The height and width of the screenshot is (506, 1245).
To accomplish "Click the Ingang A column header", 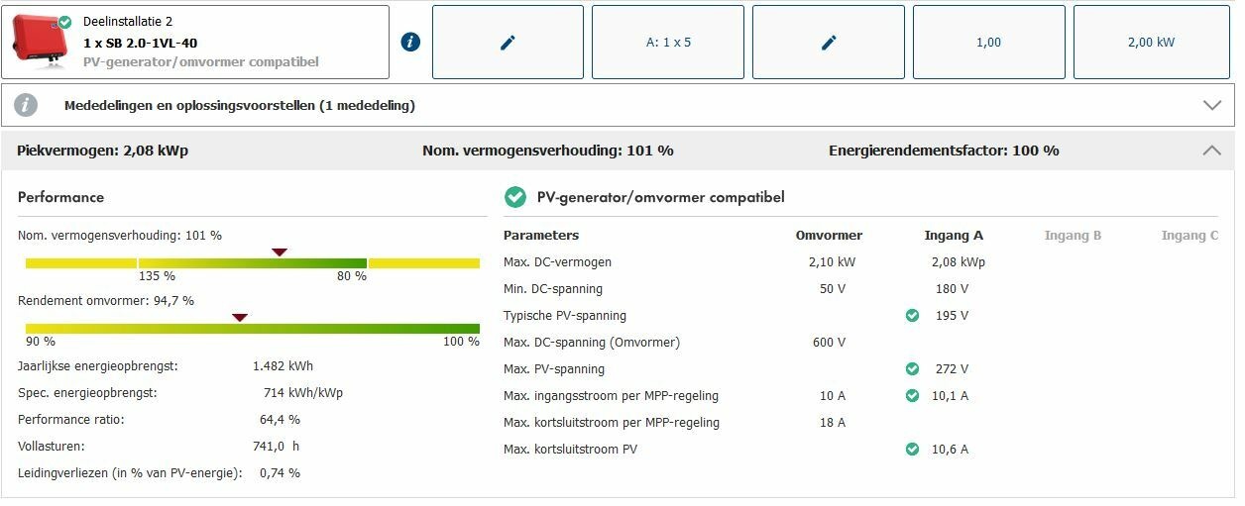I will 954,236.
